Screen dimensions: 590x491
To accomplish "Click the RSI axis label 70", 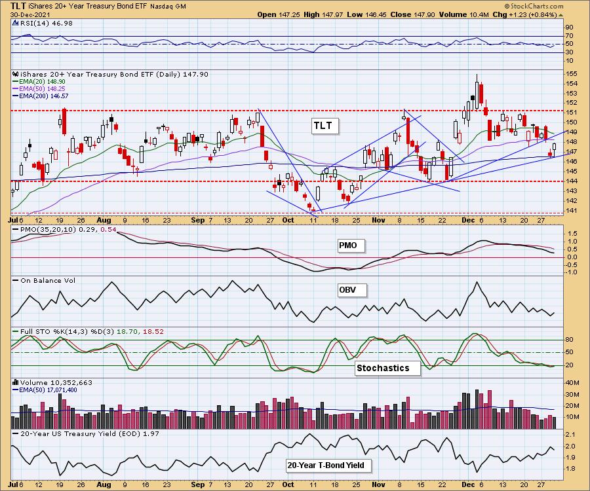I will [569, 36].
